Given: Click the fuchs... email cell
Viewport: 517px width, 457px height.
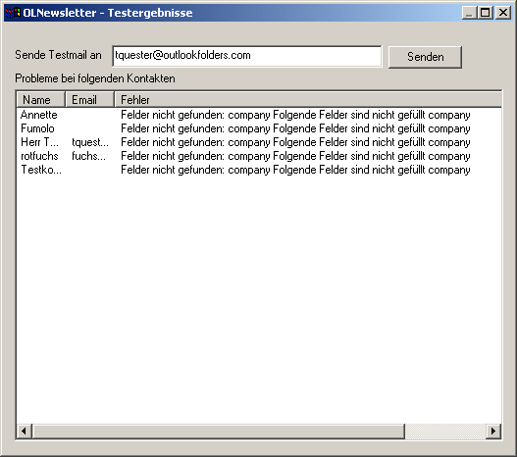Looking at the screenshot, I should coord(88,156).
